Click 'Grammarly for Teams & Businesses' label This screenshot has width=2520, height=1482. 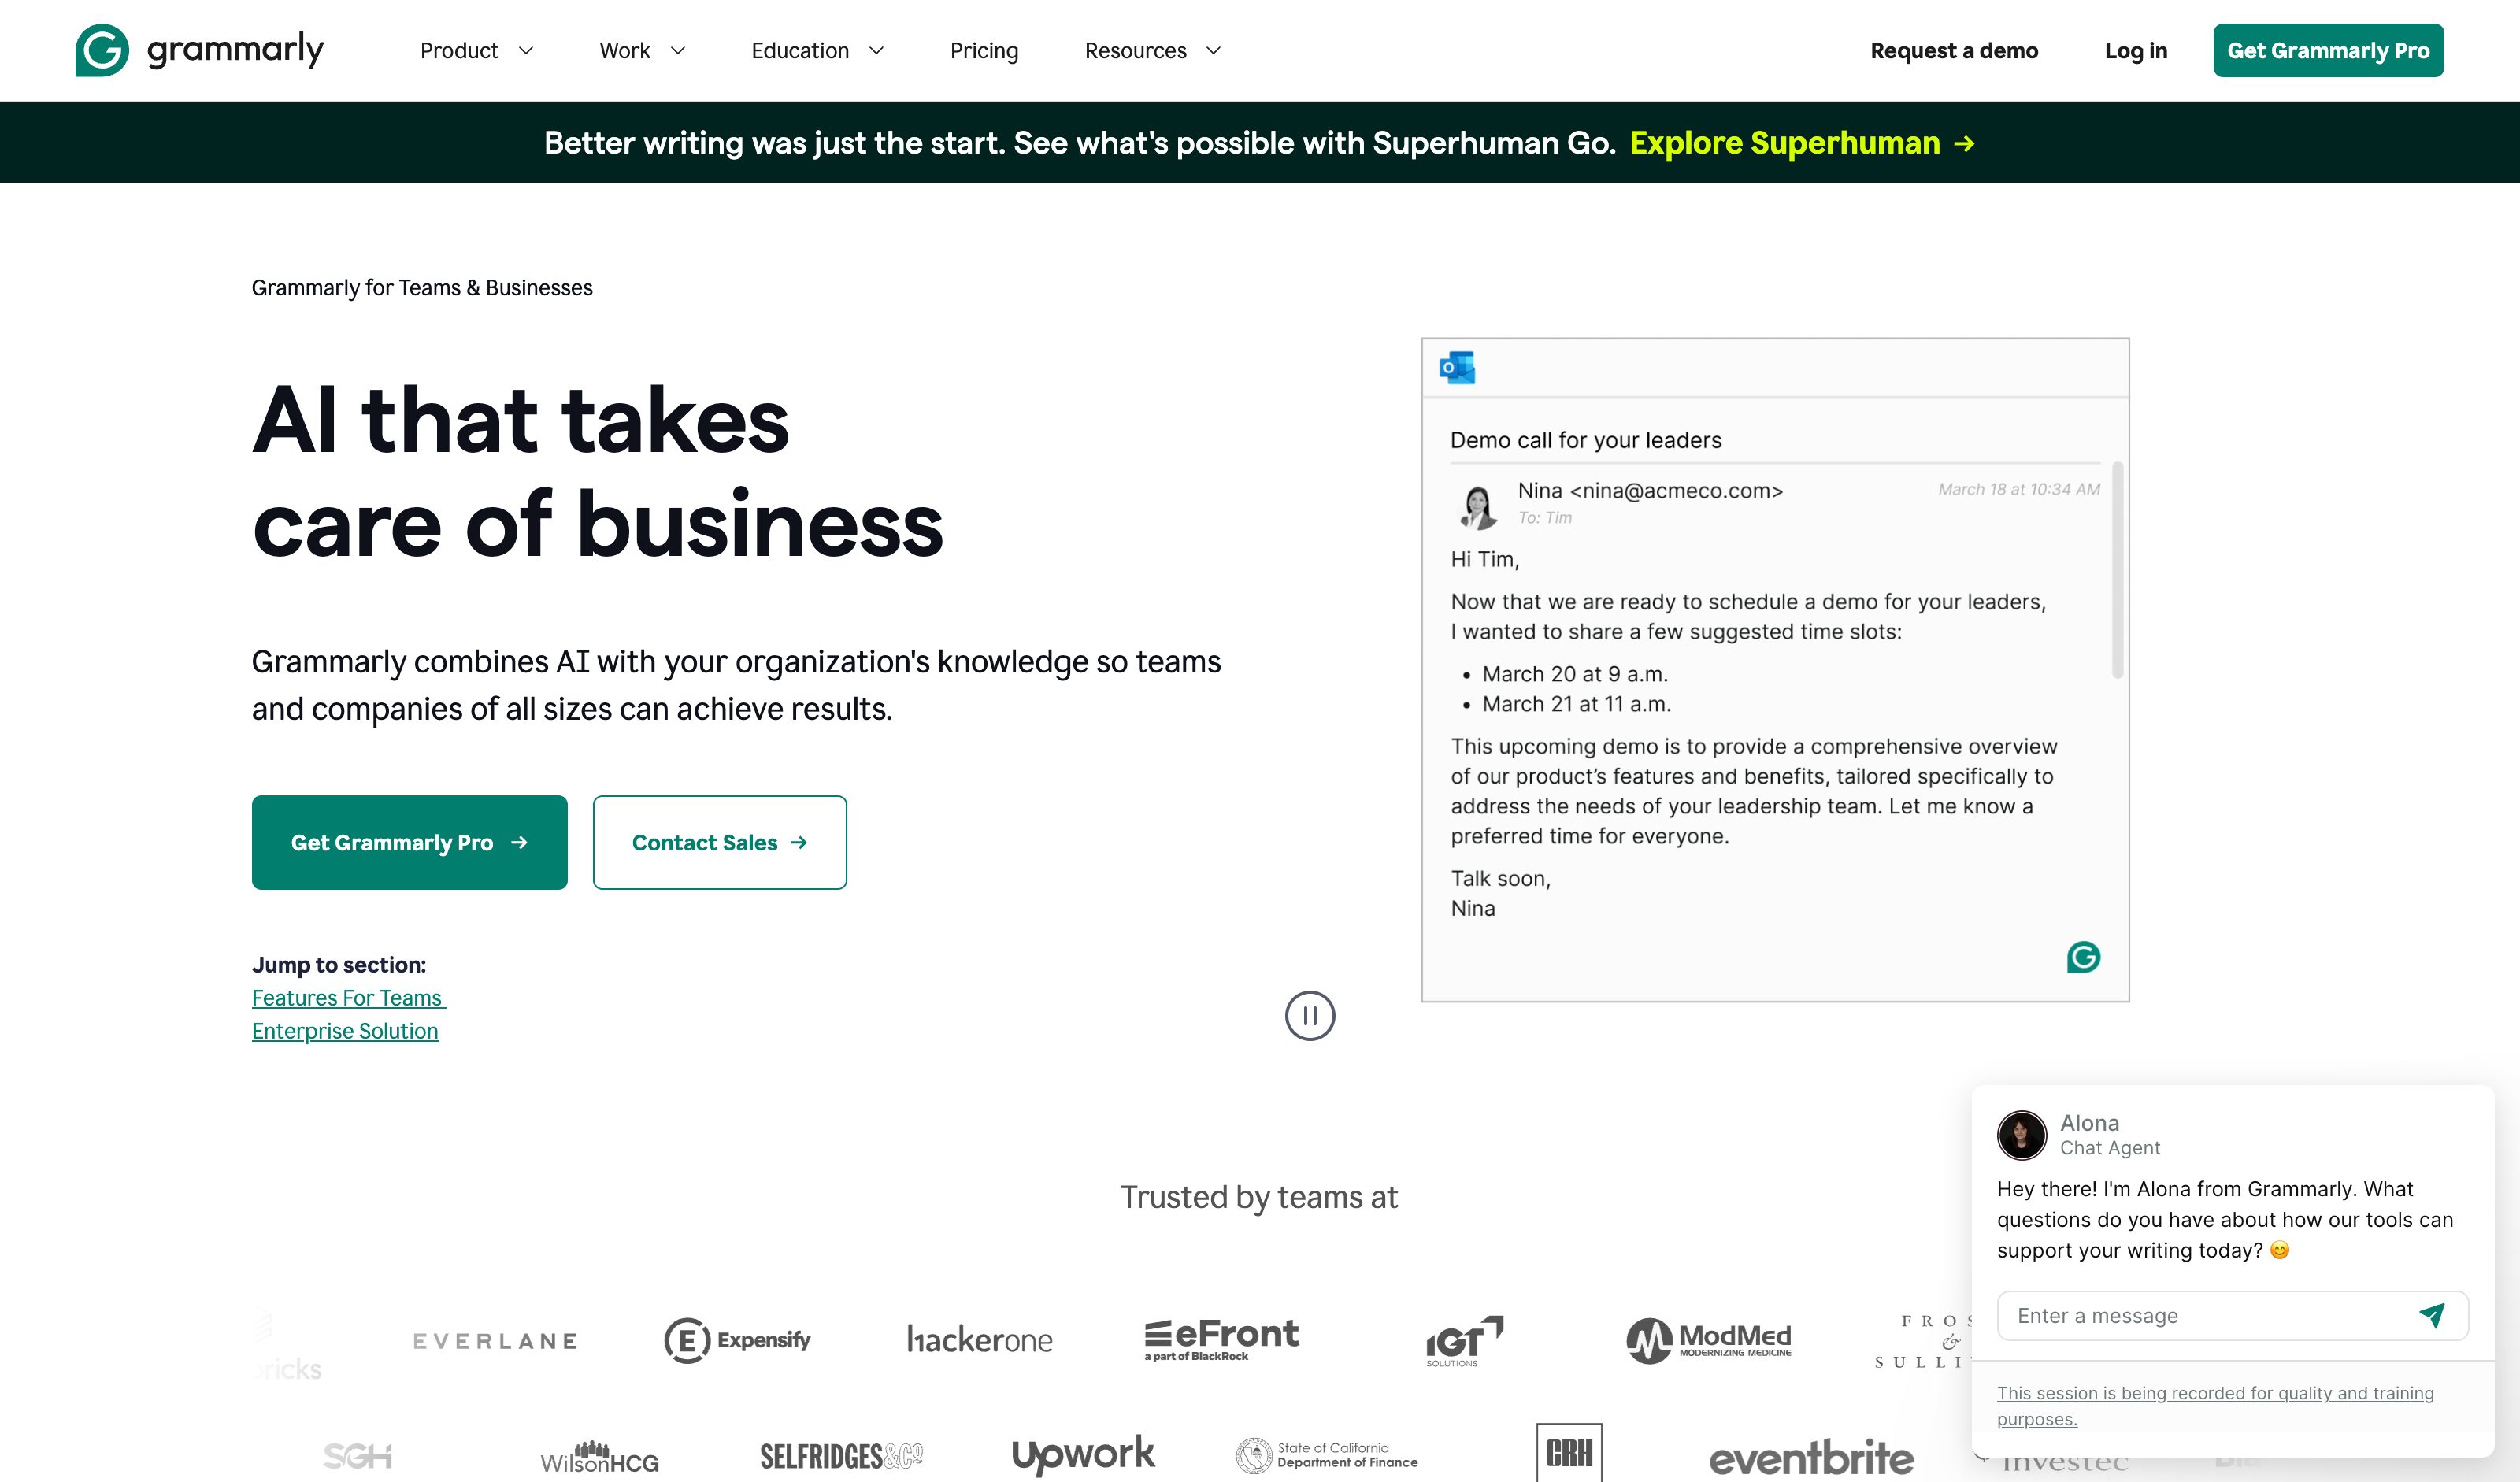tap(422, 288)
